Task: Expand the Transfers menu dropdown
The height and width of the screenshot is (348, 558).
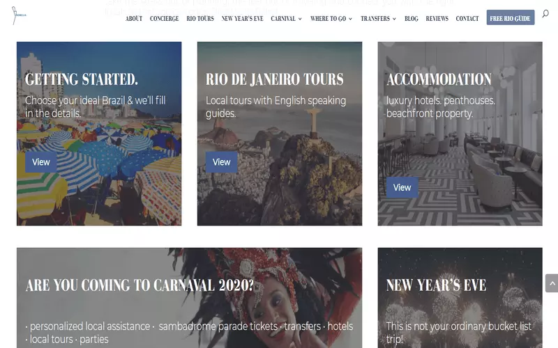Action: 378,19
